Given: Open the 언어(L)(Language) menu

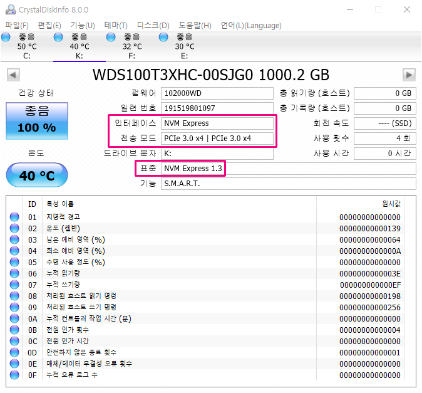Looking at the screenshot, I should [251, 26].
